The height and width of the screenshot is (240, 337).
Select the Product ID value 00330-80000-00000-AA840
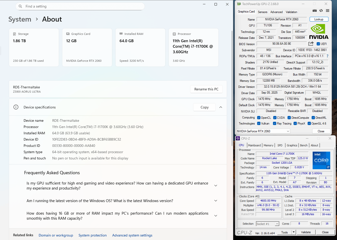(74, 146)
